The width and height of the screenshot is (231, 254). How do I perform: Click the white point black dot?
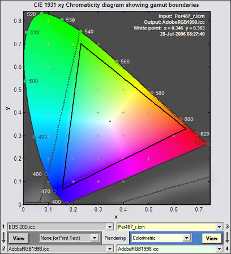click(x=110, y=121)
